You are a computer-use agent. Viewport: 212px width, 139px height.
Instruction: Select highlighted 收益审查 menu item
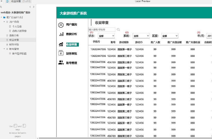pos(72,44)
